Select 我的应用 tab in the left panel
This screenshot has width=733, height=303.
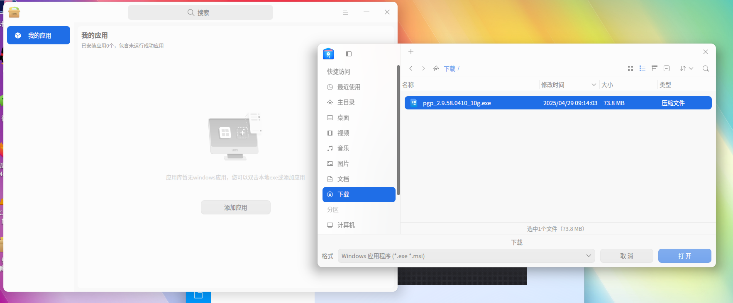(39, 35)
